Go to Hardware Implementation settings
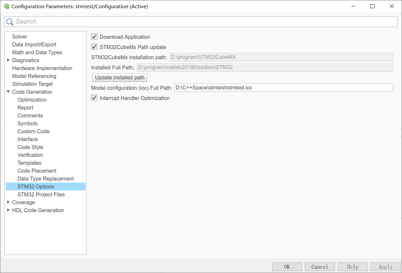 point(42,68)
